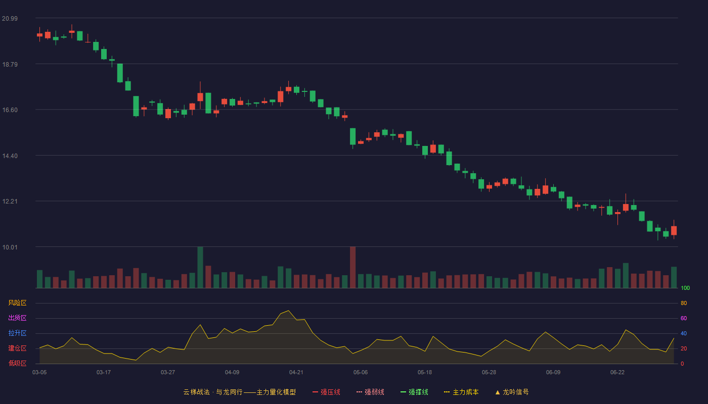Click the 80 indicator scale label
Screen dimensions: 708x404
point(684,304)
